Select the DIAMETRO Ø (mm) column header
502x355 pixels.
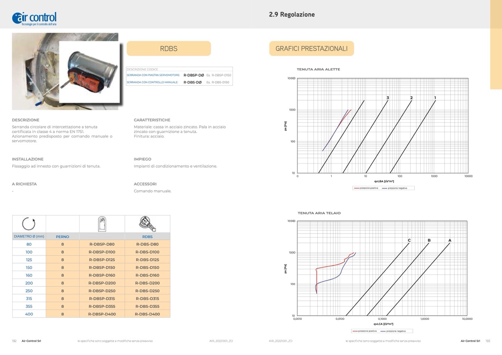click(29, 237)
